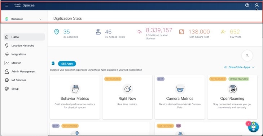This screenshot has width=263, height=136.
Task: Click EXTEND FEATURES badge on OpenRoaming card
Action: tap(239, 79)
